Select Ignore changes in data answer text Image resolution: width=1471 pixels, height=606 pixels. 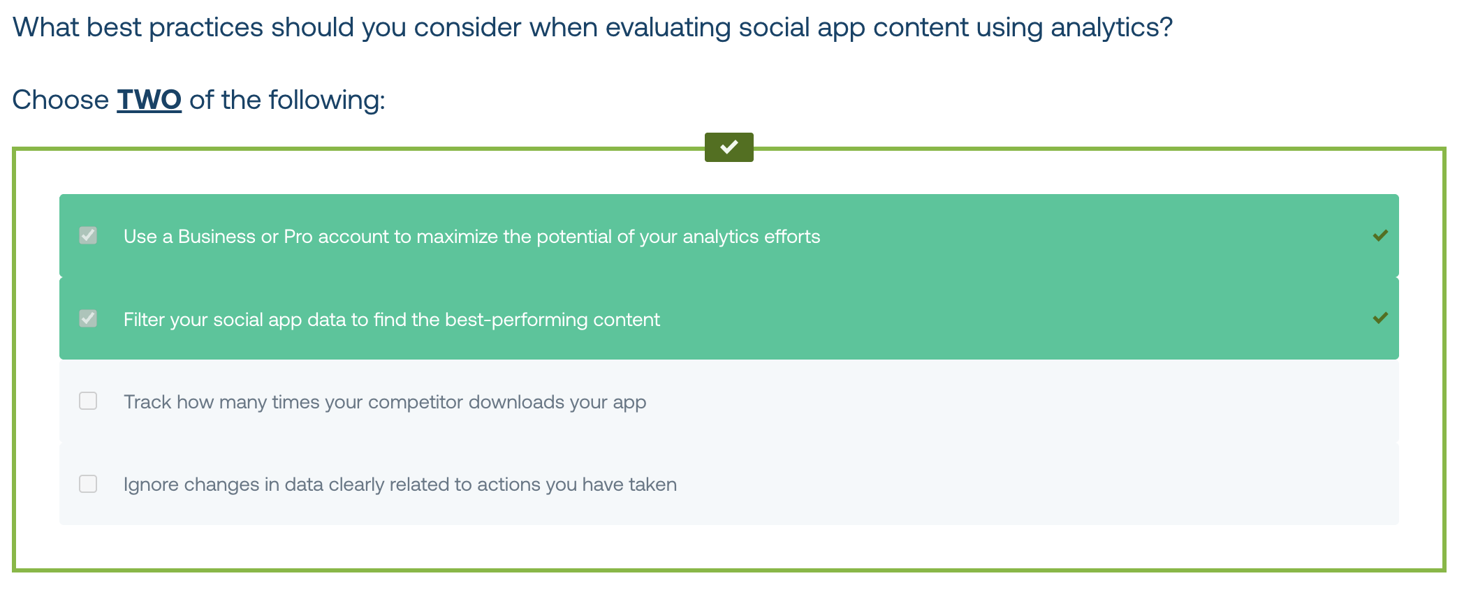400,485
